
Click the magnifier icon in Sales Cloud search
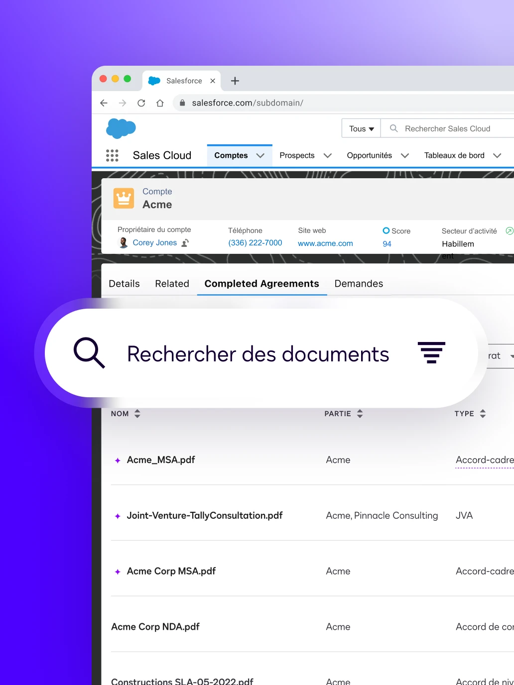(x=393, y=128)
